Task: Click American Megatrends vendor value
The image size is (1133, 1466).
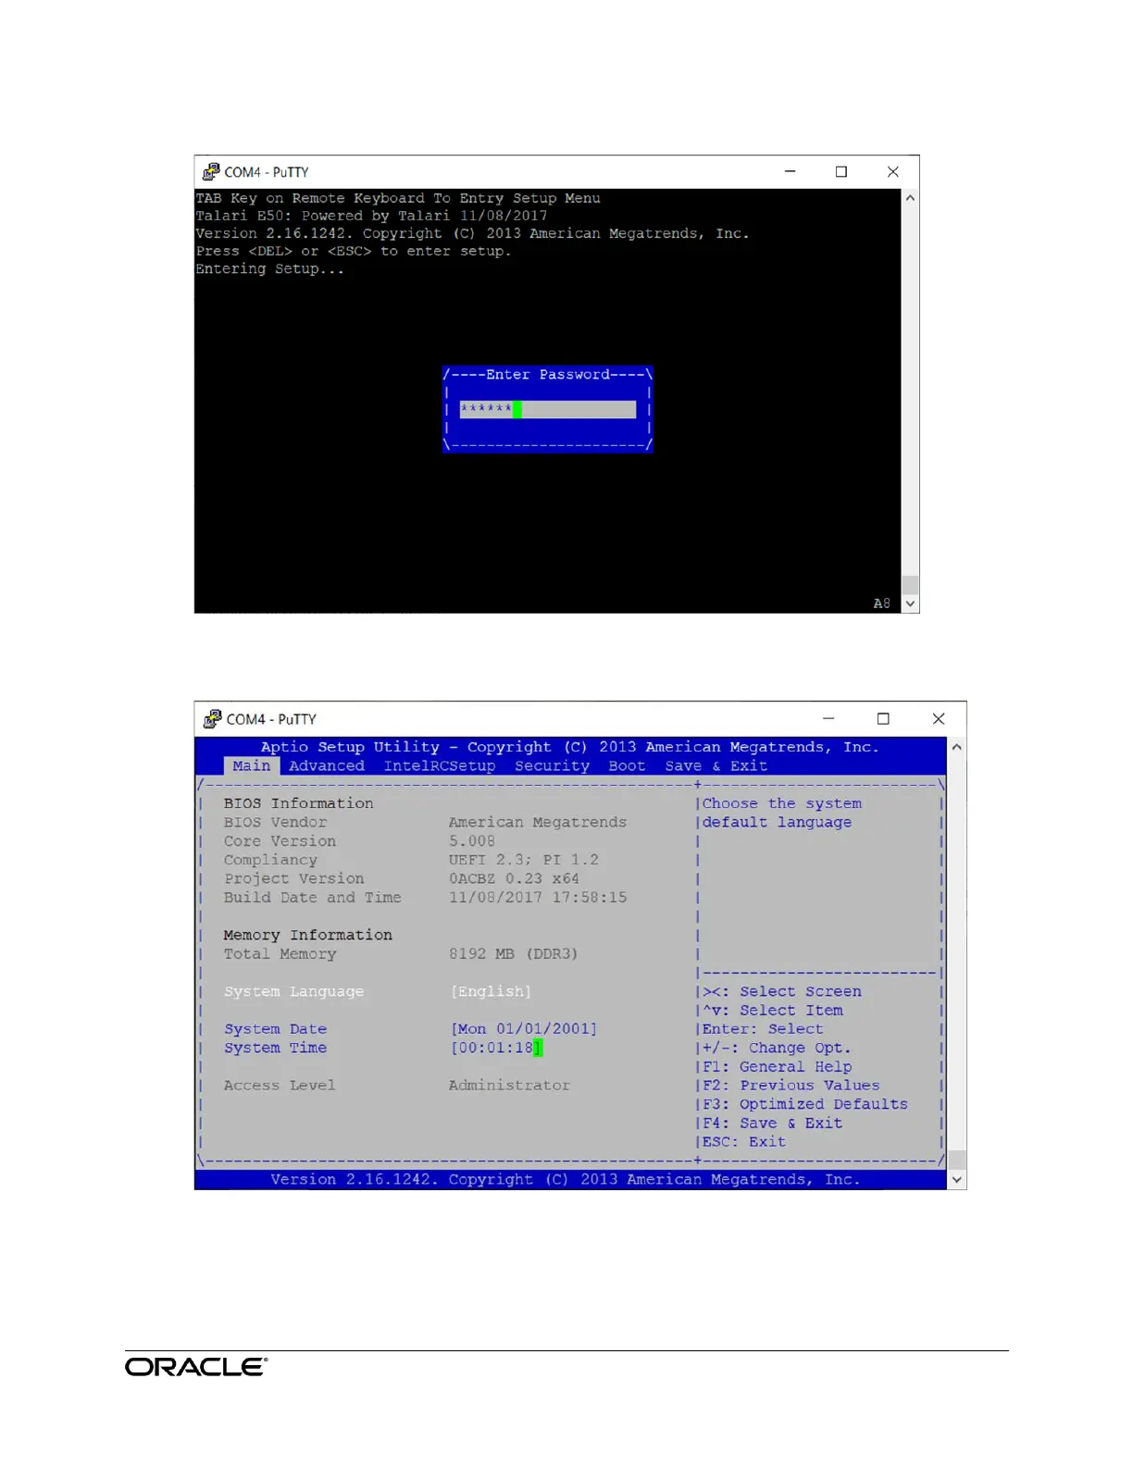Action: click(x=538, y=822)
